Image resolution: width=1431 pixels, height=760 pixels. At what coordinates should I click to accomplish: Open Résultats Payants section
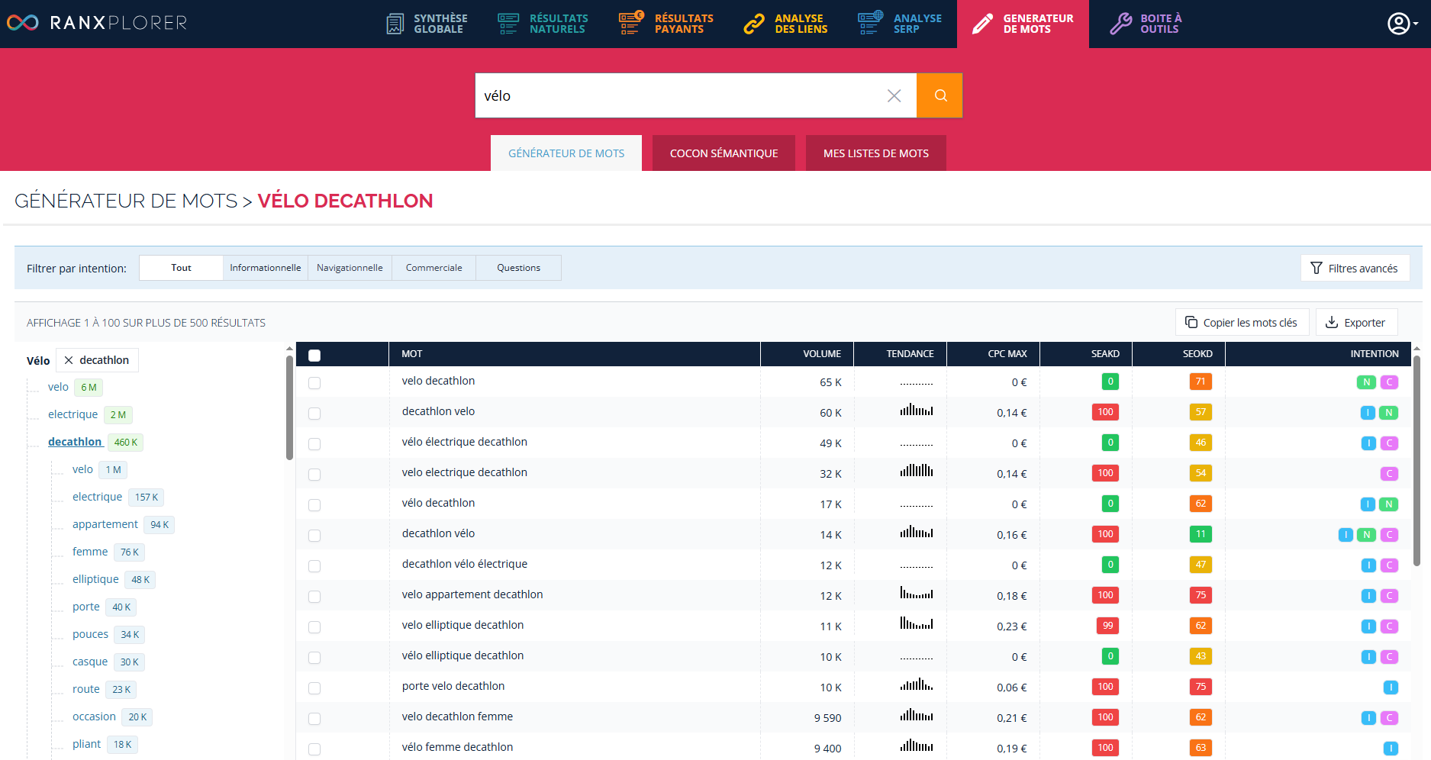[666, 24]
